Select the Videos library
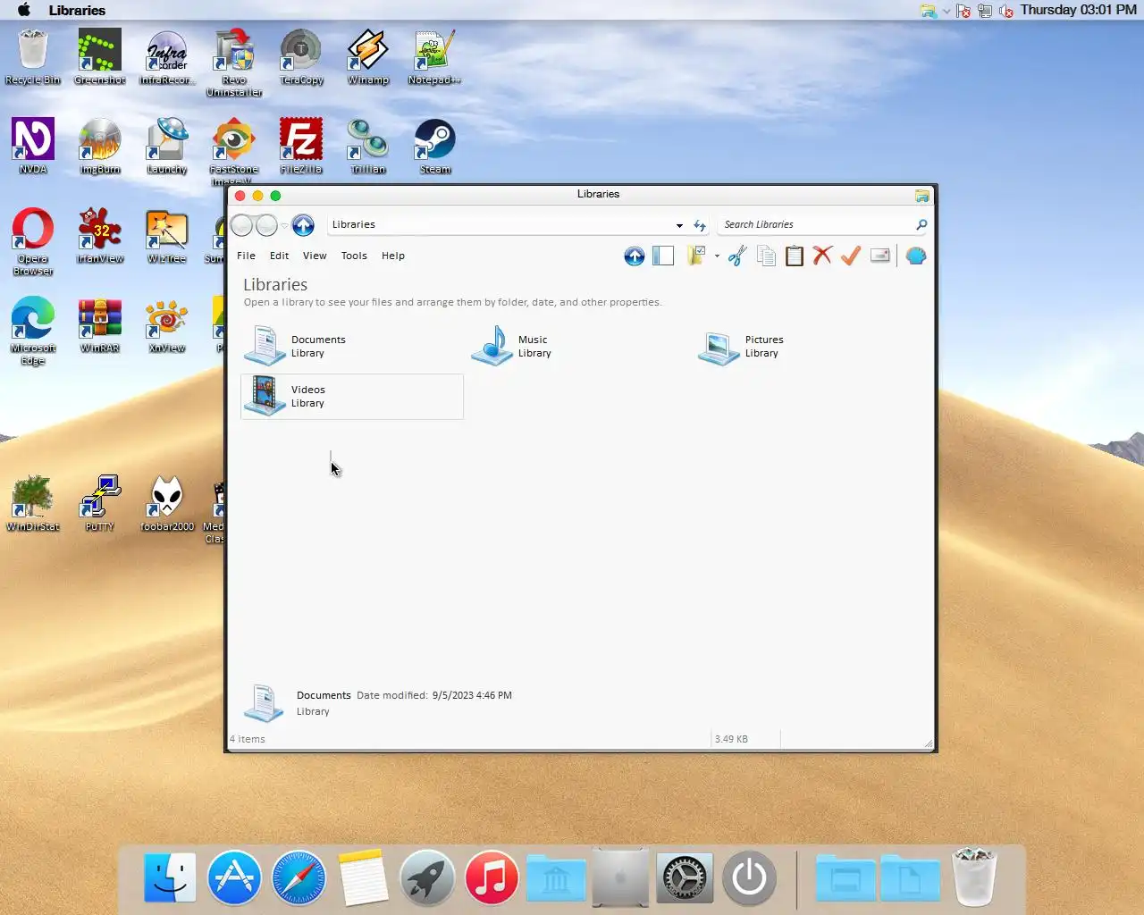The height and width of the screenshot is (915, 1144). coord(351,397)
